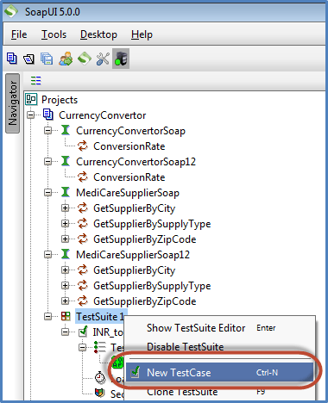Image resolution: width=328 pixels, height=403 pixels.
Task: Open the Tools menu
Action: [x=54, y=34]
